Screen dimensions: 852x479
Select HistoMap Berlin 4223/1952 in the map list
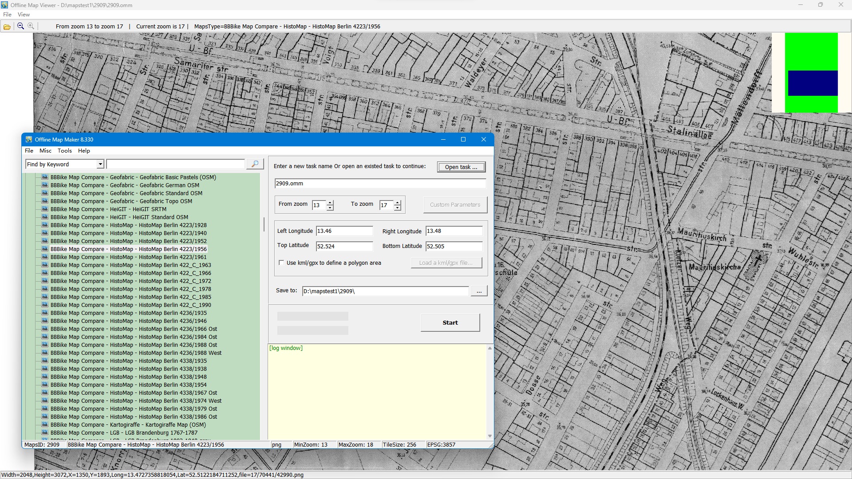[x=128, y=241]
